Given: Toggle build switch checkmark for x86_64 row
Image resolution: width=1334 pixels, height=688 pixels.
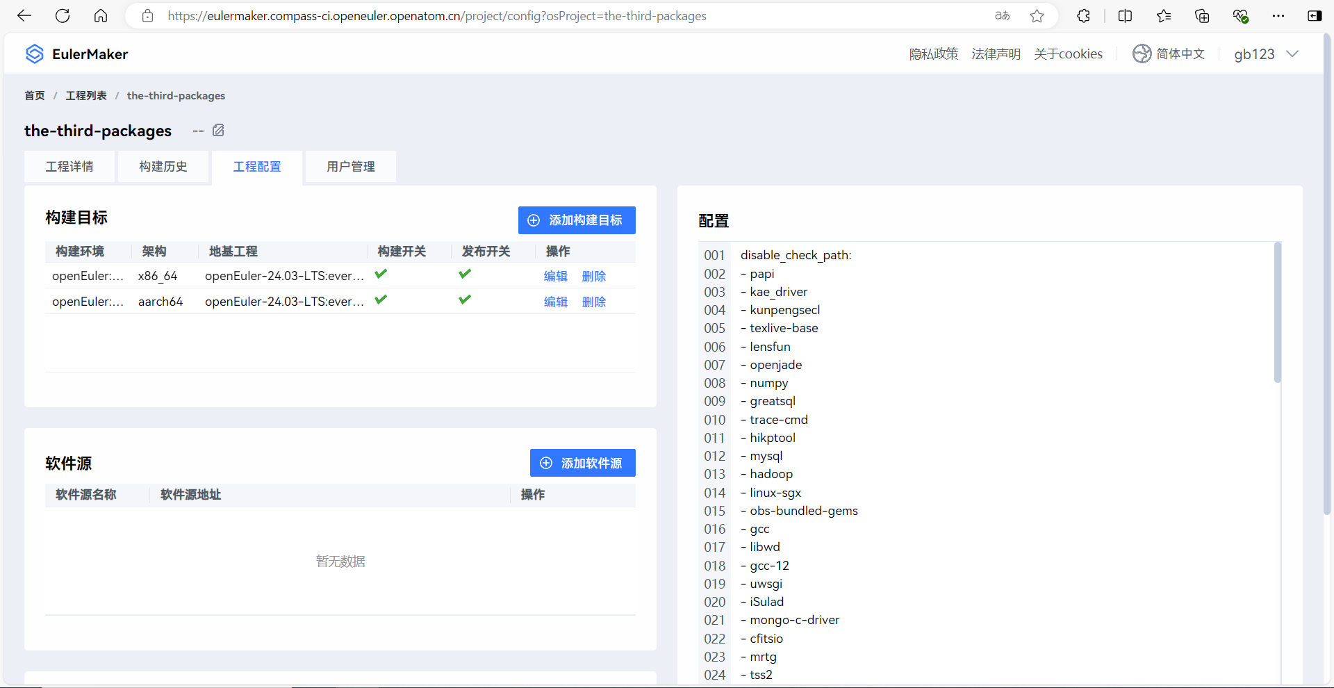Looking at the screenshot, I should tap(381, 275).
